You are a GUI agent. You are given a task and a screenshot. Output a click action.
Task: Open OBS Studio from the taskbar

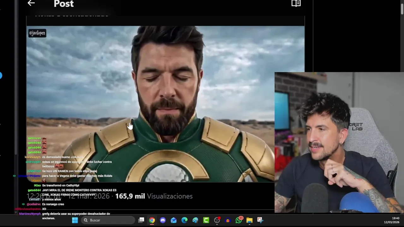217,220
